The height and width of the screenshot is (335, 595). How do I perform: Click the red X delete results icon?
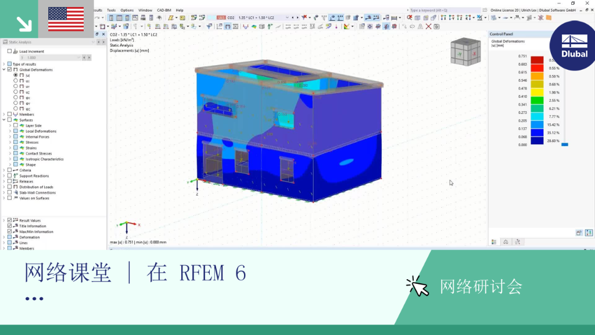point(428,27)
